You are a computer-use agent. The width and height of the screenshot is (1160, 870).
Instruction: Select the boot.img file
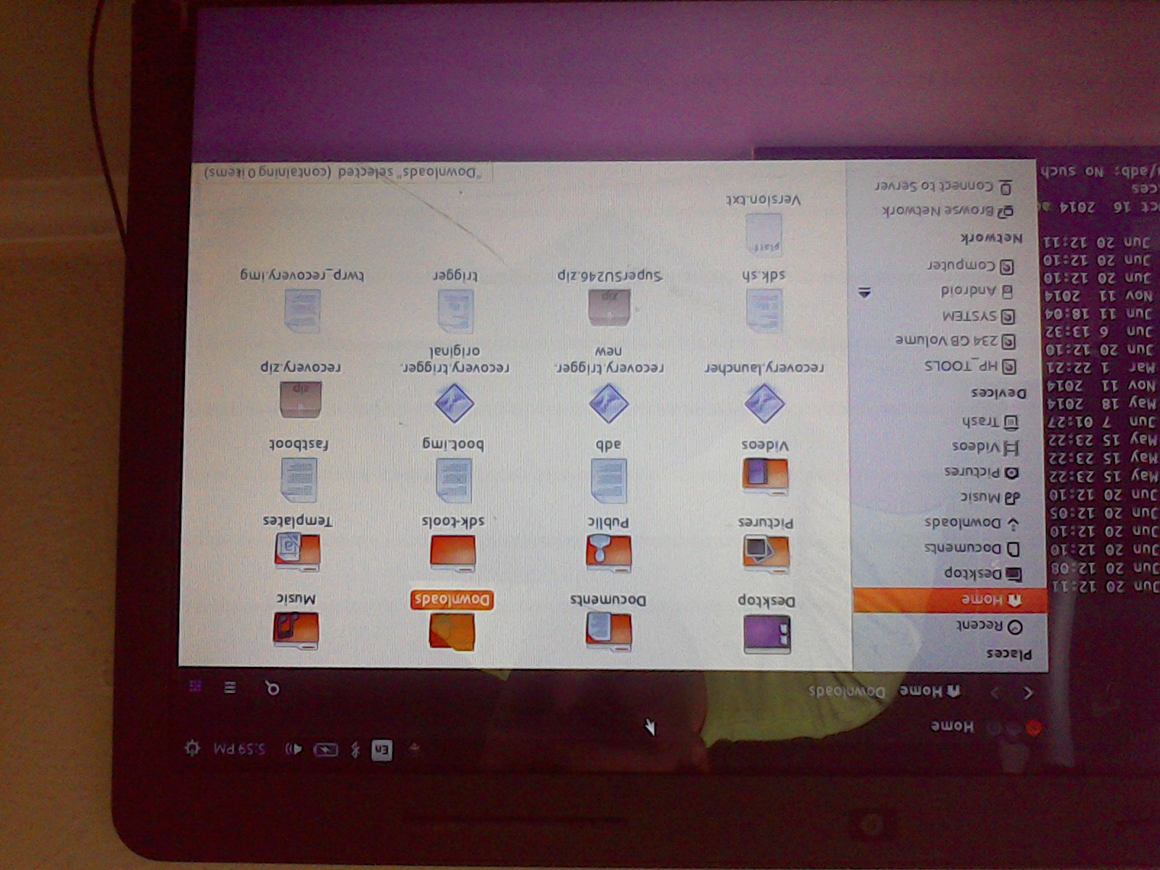coord(454,479)
